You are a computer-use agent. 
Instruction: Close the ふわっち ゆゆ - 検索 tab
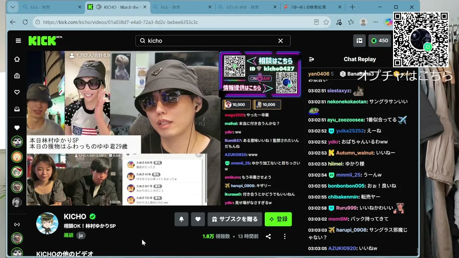[x=275, y=7]
